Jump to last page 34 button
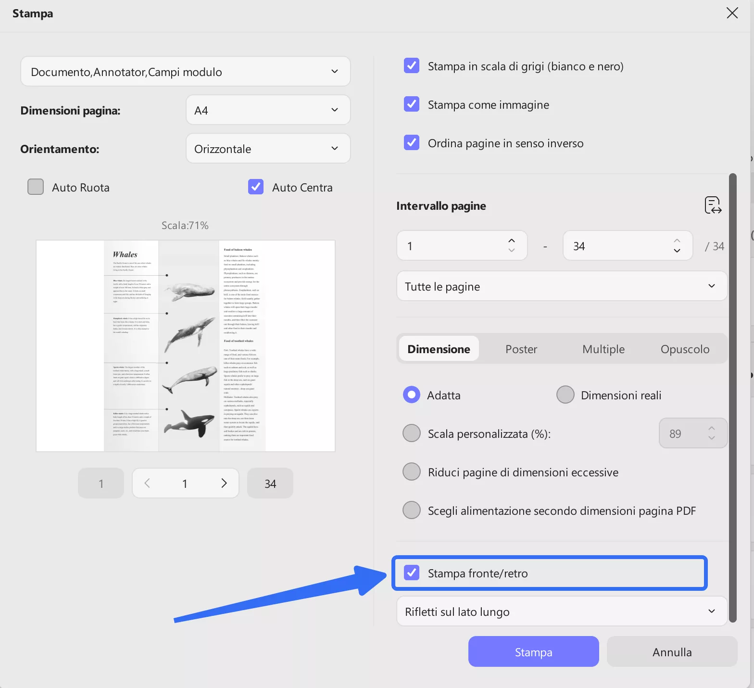Viewport: 754px width, 688px height. coord(270,484)
